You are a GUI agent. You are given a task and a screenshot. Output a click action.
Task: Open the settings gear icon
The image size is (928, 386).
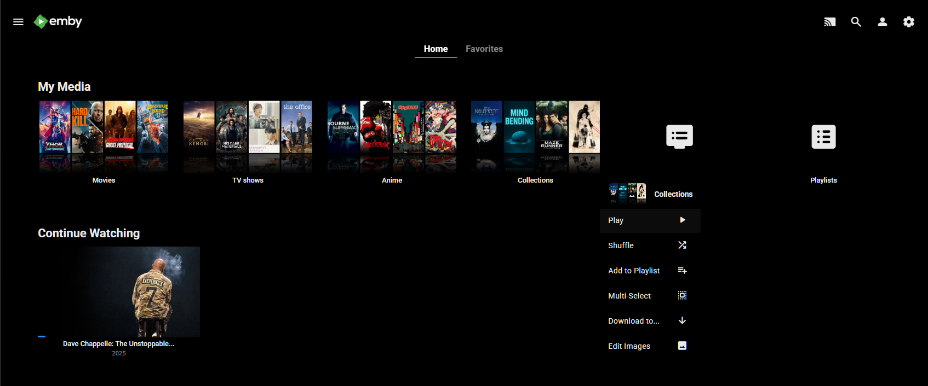[909, 22]
